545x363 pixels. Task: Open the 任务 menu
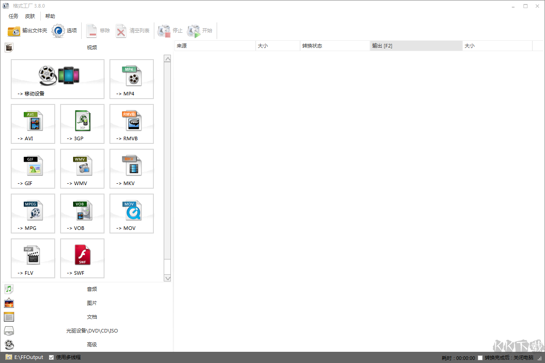point(13,16)
